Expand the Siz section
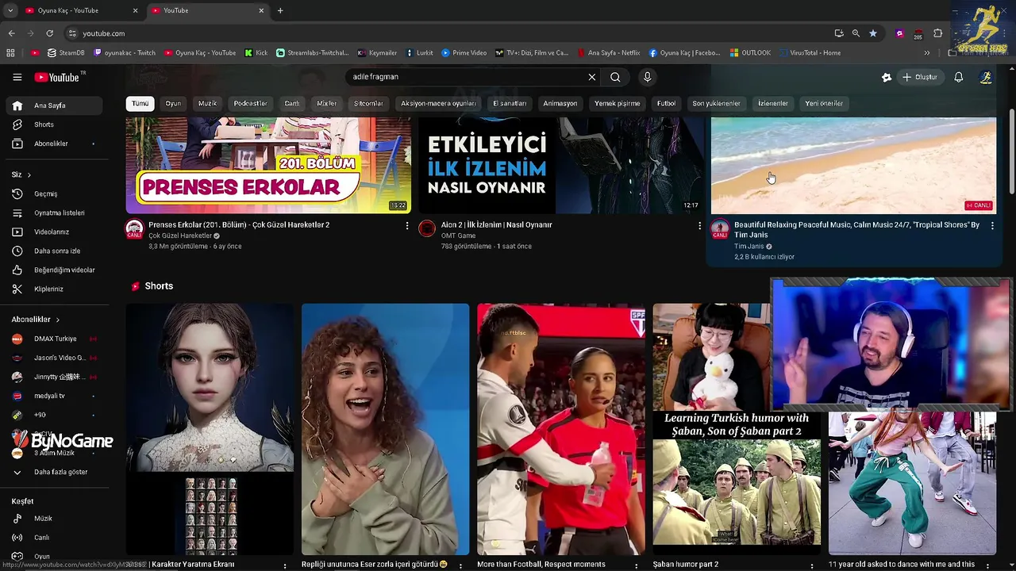The width and height of the screenshot is (1016, 571). tap(21, 174)
